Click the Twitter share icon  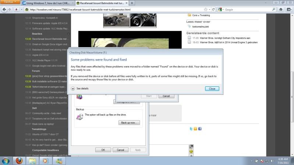[191, 129]
